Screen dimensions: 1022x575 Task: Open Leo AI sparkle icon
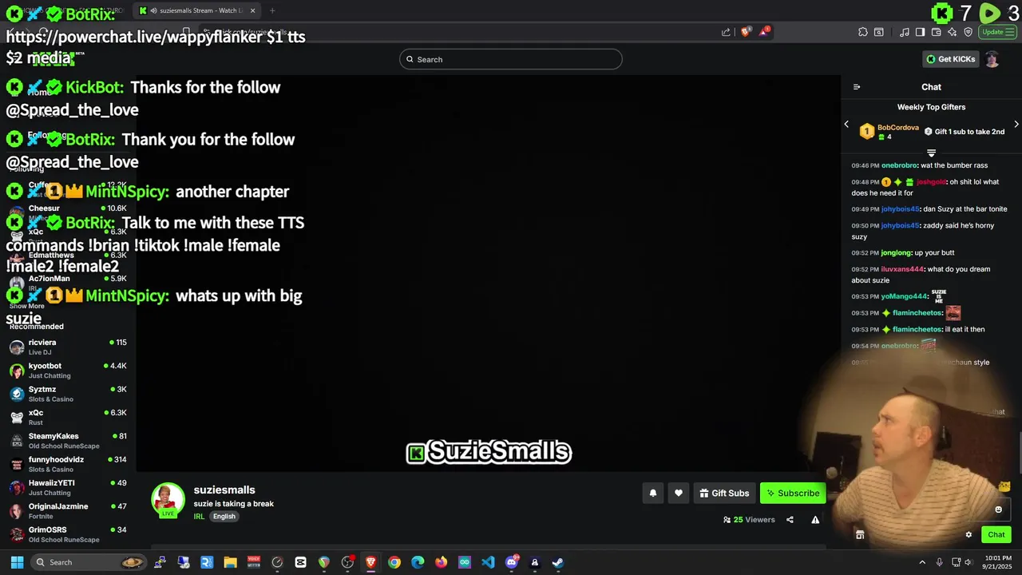952,32
